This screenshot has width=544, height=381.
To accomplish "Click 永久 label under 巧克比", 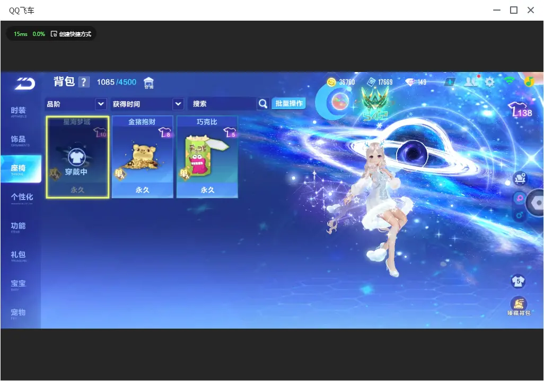I will click(207, 190).
